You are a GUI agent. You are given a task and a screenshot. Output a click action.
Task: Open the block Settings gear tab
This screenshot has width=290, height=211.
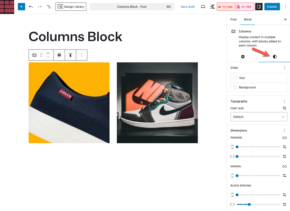point(243,57)
